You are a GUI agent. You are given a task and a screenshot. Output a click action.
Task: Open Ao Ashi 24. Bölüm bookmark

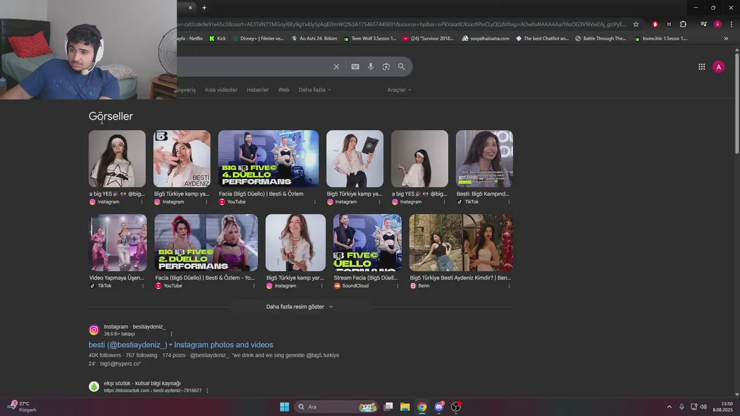(x=314, y=39)
